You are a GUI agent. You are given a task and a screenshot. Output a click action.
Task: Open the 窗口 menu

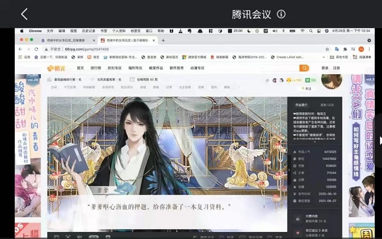pyautogui.click(x=149, y=31)
